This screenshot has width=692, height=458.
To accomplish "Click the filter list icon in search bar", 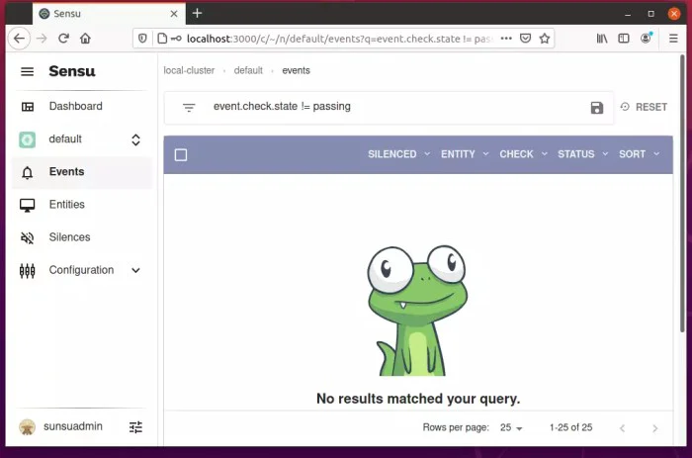I will coord(189,107).
